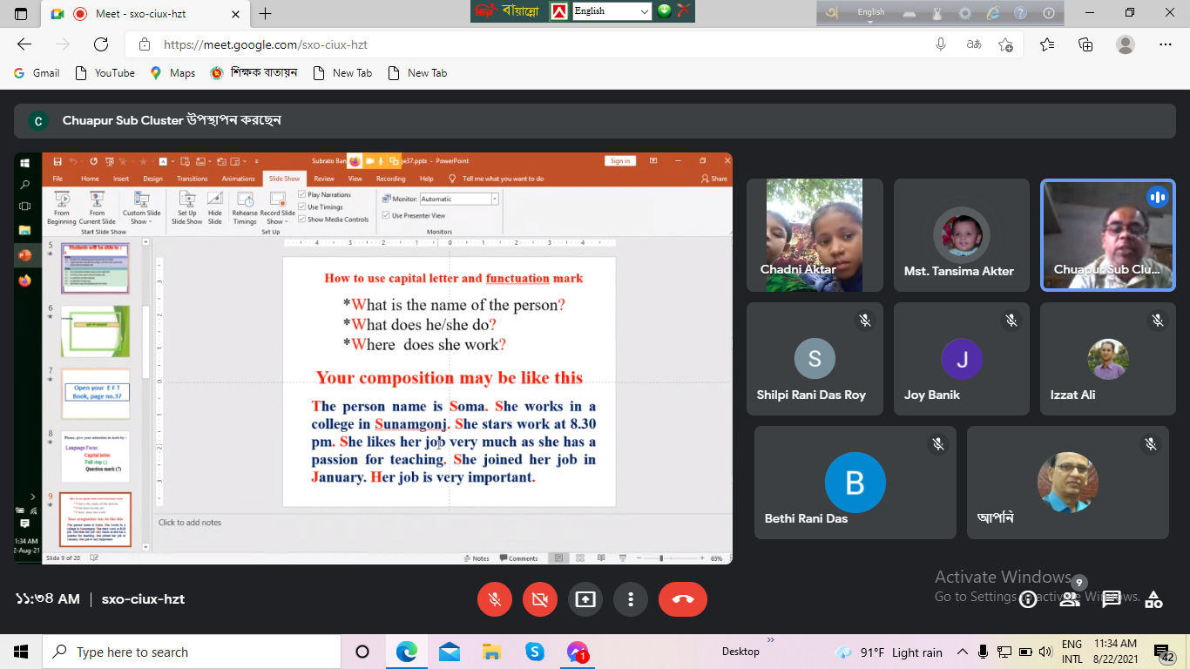Toggle Use Timings checkbox in shared PowerPoint
The image size is (1190, 669).
pos(302,206)
